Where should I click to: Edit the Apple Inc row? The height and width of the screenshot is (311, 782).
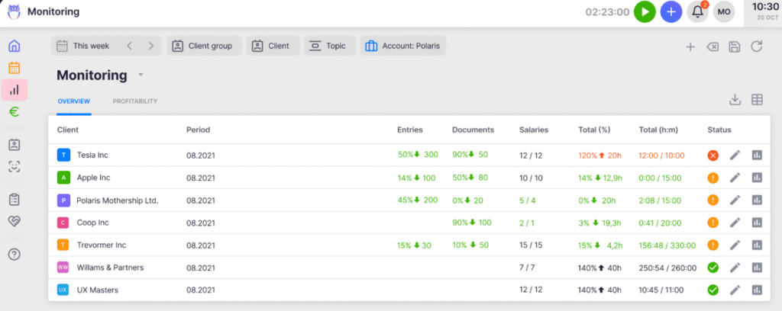pyautogui.click(x=735, y=178)
